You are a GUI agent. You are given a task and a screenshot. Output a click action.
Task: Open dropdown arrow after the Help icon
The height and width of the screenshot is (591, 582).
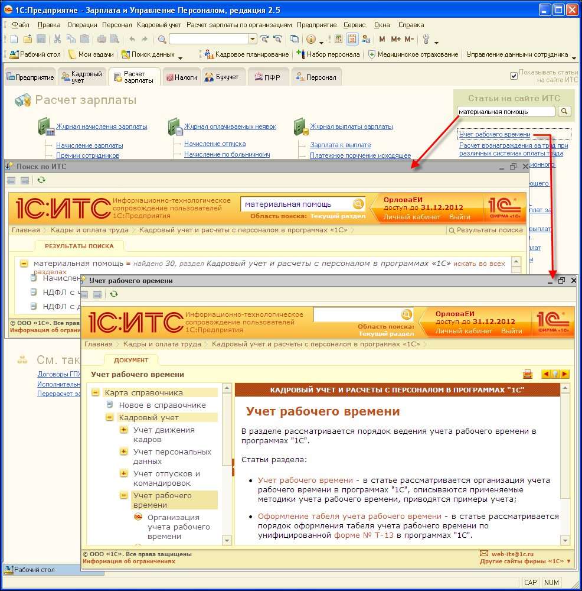pos(321,42)
